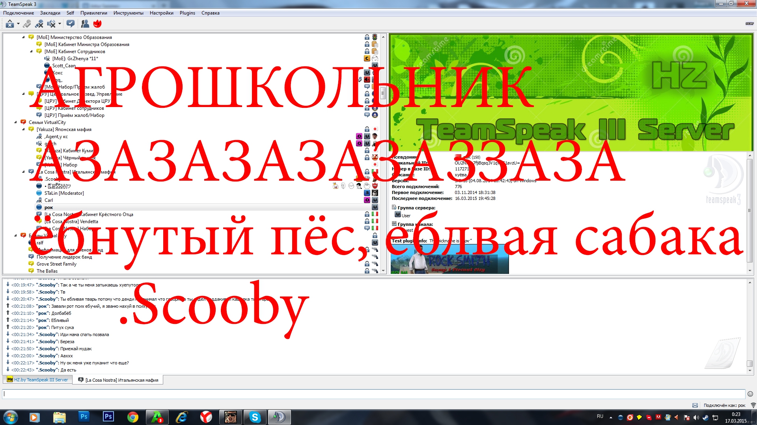Toggle speaker mute in the toolbar
This screenshot has height=425, width=757.
[x=51, y=24]
